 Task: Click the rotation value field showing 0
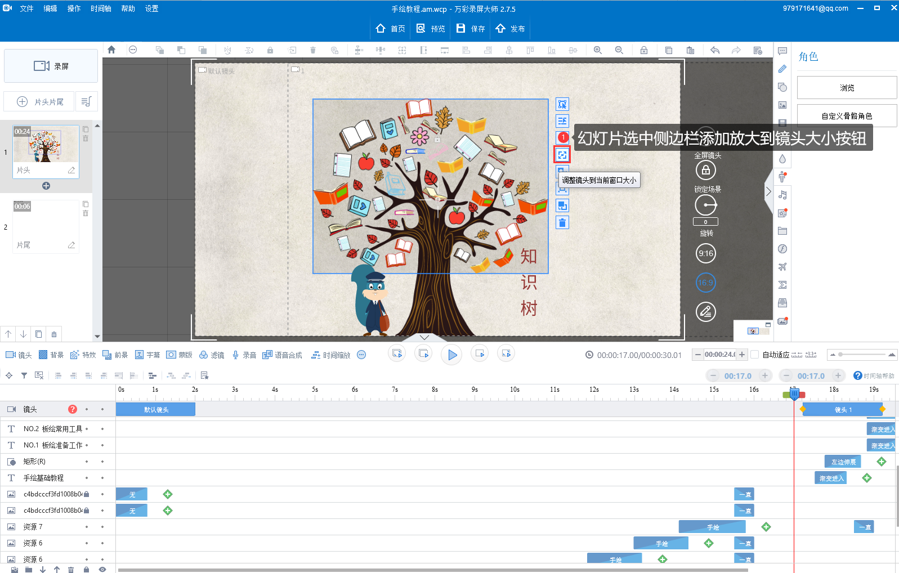(705, 222)
